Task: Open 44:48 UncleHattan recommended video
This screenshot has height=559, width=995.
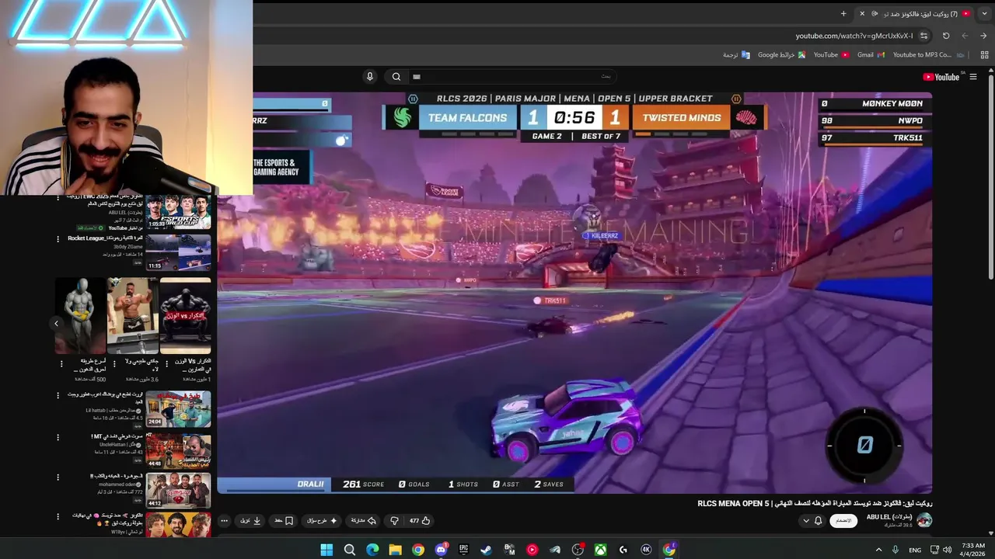Action: [x=178, y=450]
